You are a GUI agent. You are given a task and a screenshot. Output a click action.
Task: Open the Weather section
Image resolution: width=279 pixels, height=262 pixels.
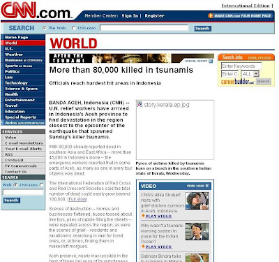click(x=23, y=54)
